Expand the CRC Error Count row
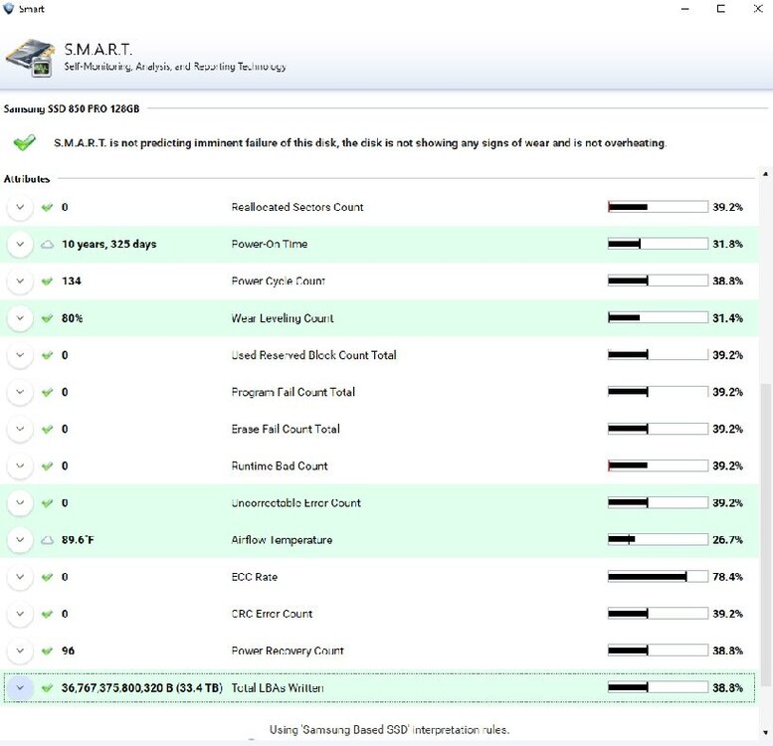Screen dimensions: 773x746 tap(20, 614)
